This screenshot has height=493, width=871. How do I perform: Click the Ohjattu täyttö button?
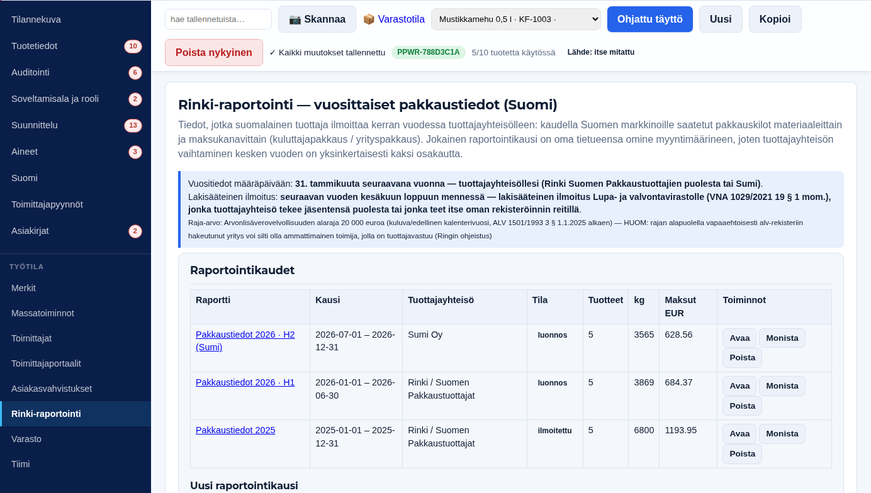650,19
